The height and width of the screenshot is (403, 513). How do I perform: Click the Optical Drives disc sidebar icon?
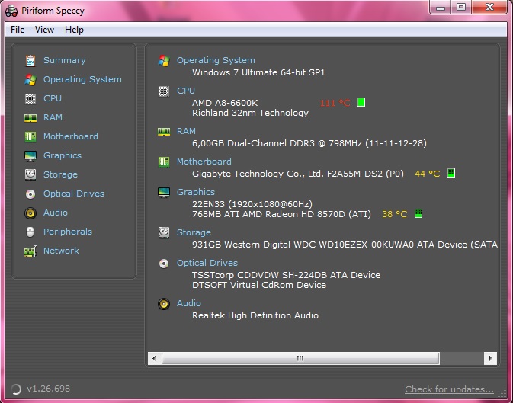(x=30, y=194)
